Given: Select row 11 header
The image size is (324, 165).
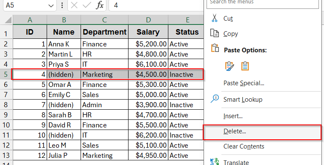Looking at the screenshot, I should pos(6,135).
